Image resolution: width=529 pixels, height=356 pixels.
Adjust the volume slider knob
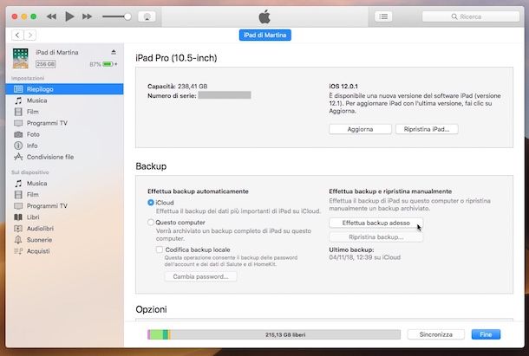[127, 16]
